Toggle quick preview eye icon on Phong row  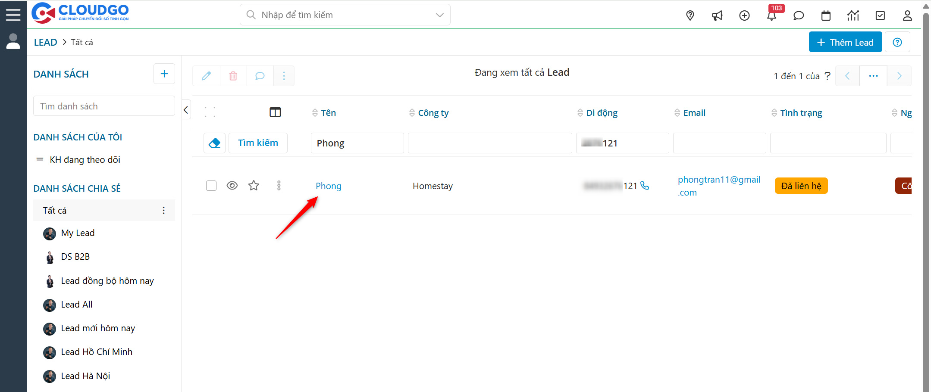point(232,185)
